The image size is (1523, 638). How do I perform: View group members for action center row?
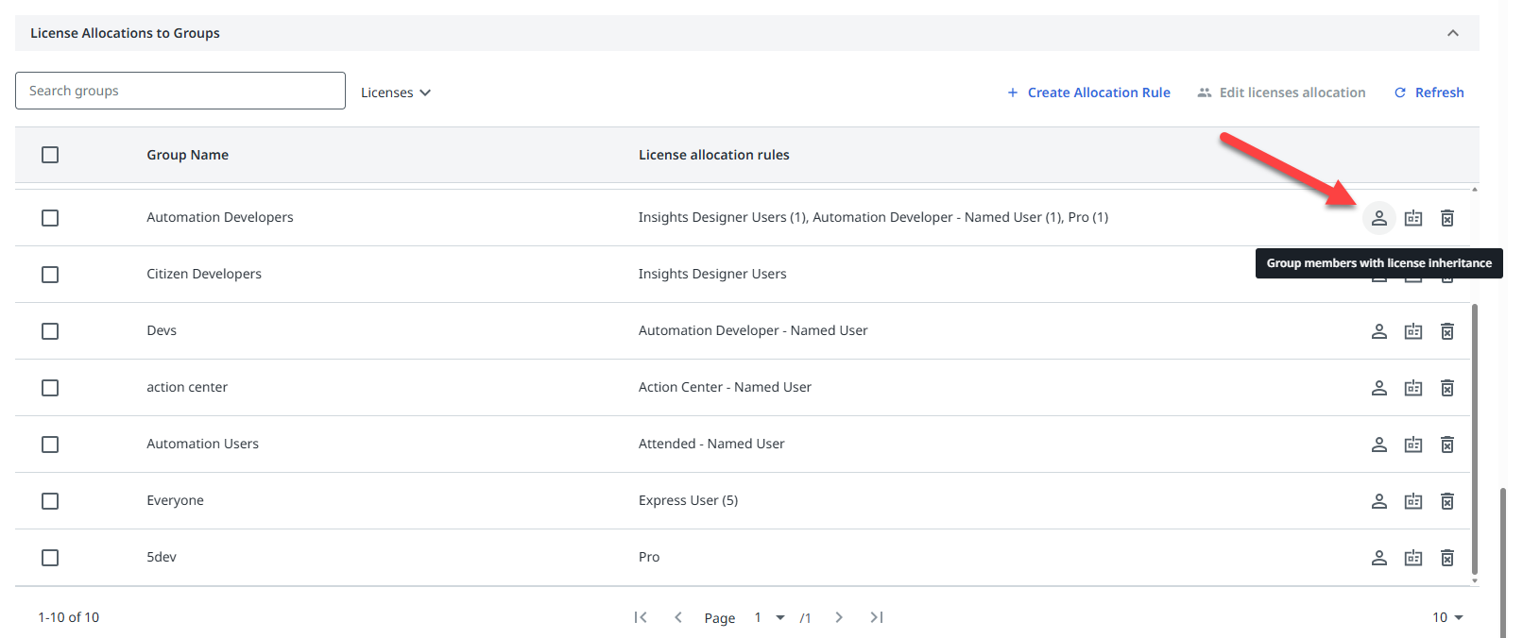(x=1378, y=388)
